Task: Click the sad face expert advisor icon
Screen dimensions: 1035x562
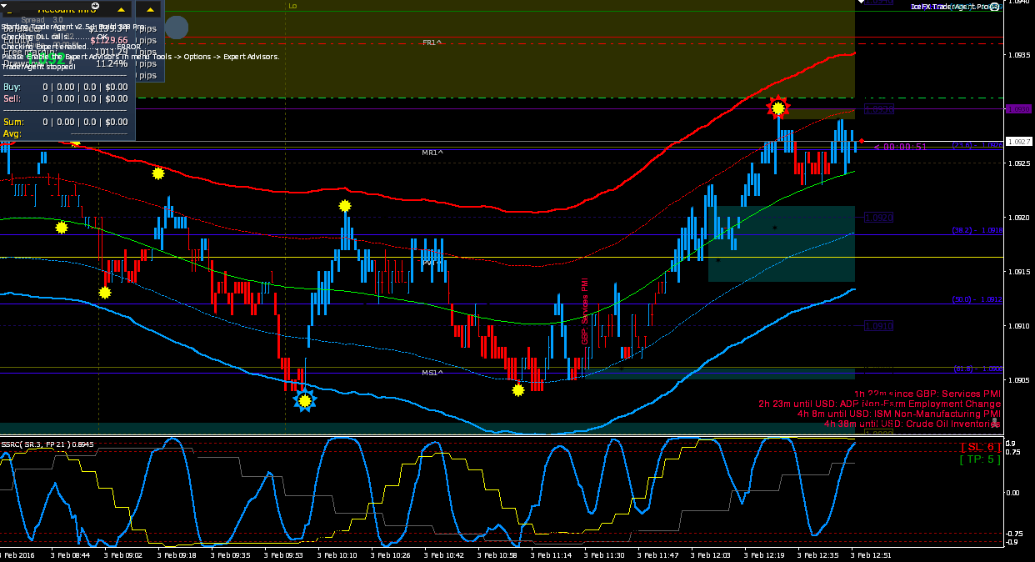Action: tap(994, 6)
